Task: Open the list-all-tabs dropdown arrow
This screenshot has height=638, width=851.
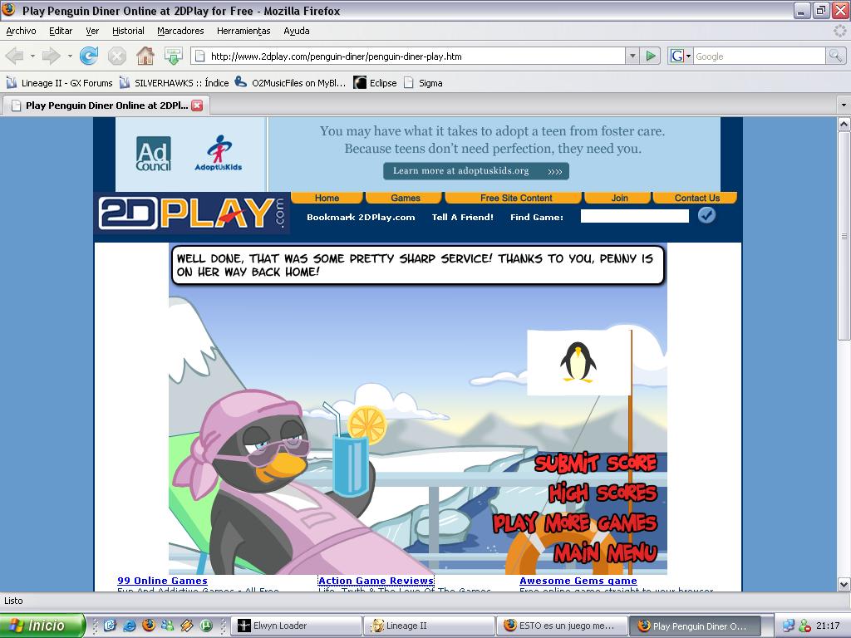Action: [x=844, y=105]
